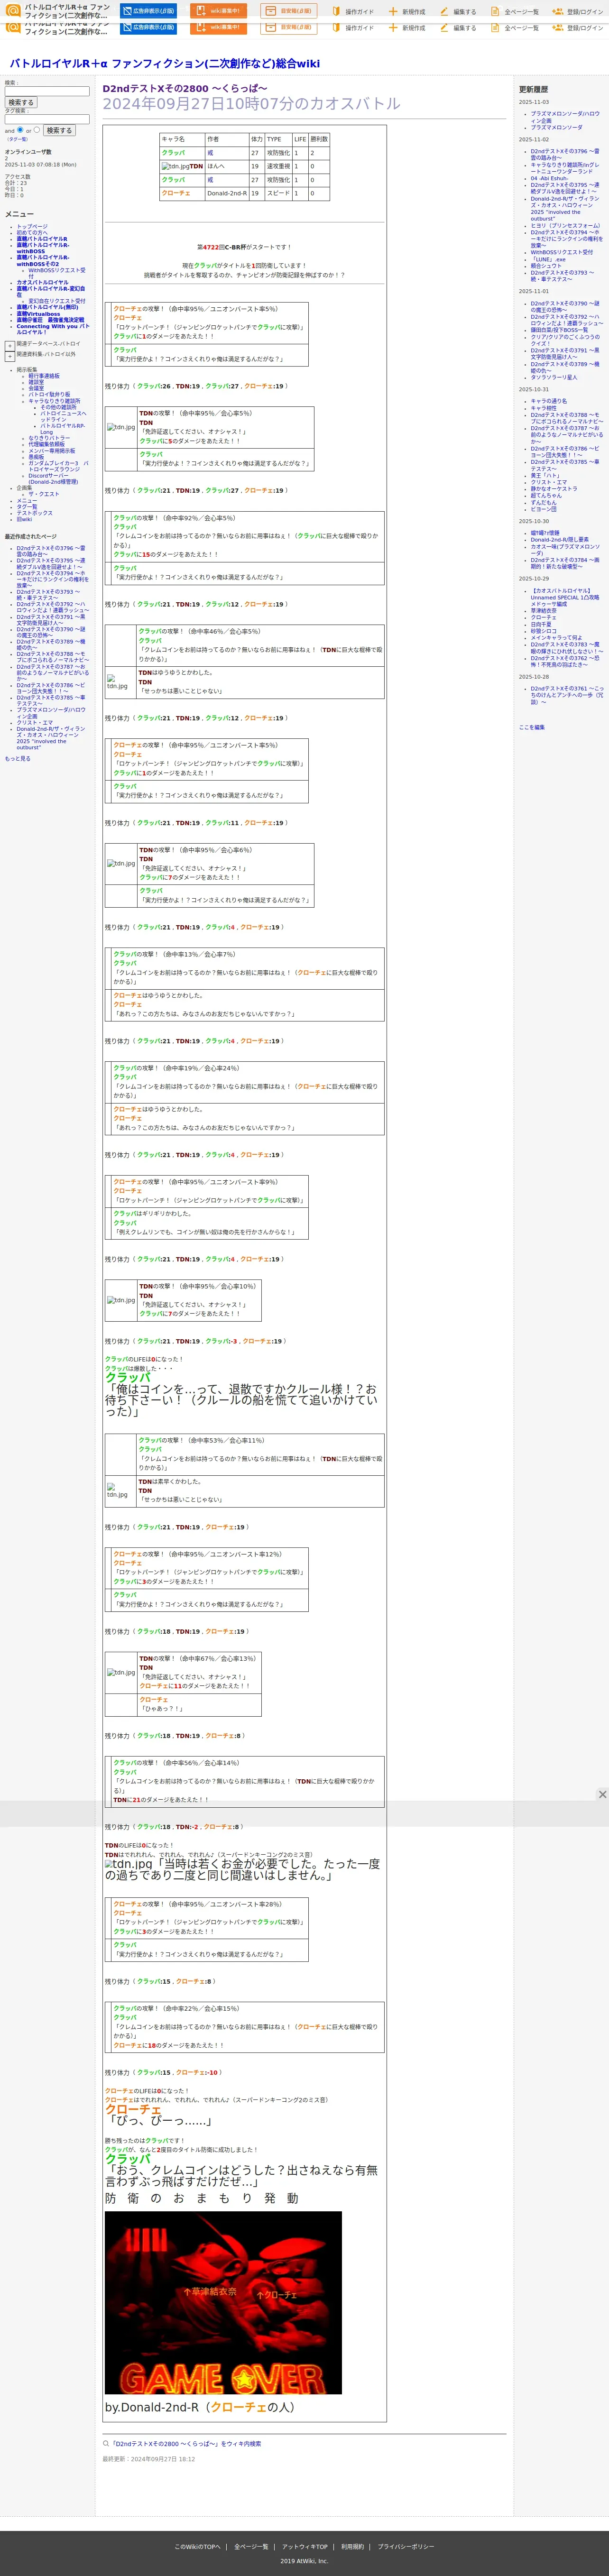
Task: Open 直轄Virtualboss menu link
Action: click(38, 314)
